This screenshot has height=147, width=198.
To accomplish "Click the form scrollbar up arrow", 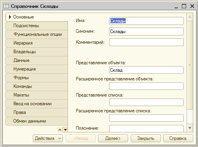I will tap(190, 17).
